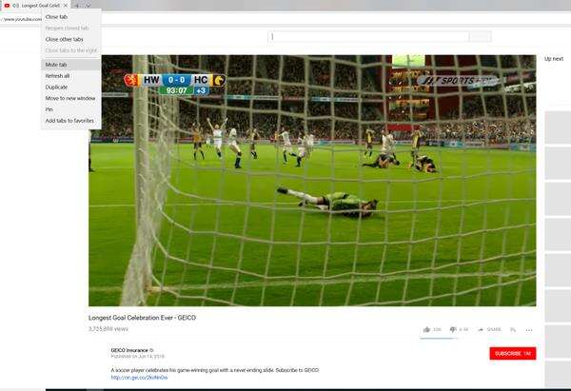571x391 pixels.
Task: Open the three-dot more actions menu
Action: click(x=529, y=330)
